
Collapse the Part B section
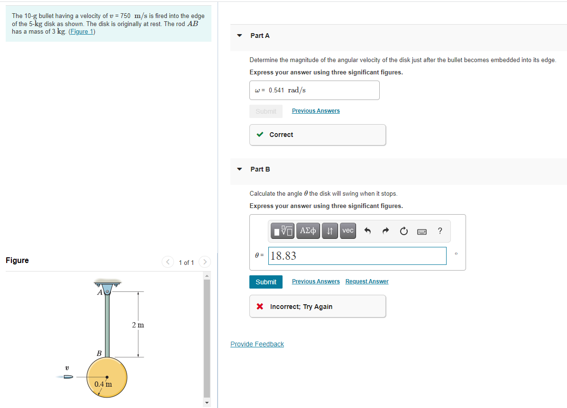click(x=239, y=169)
